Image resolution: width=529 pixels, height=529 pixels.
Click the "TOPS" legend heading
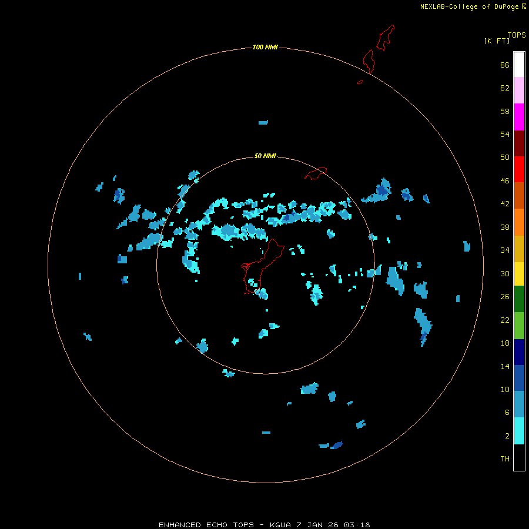click(x=517, y=35)
